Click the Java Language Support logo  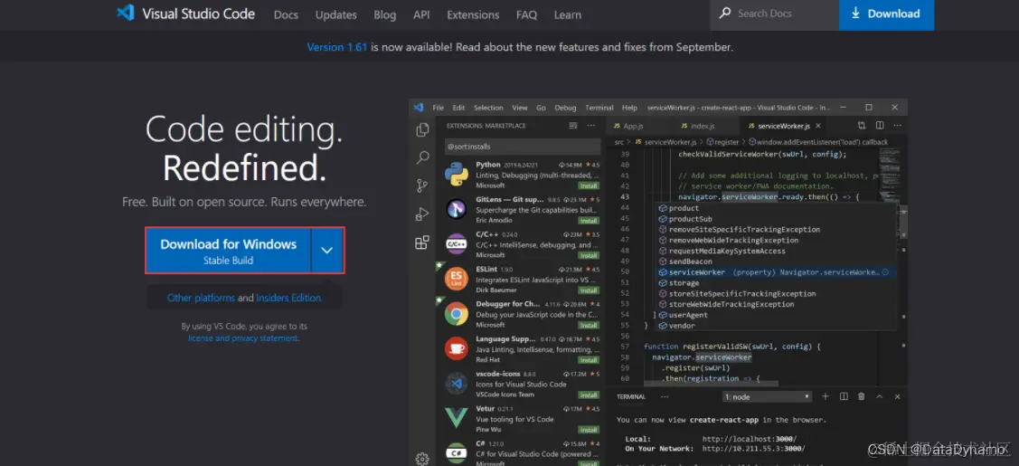click(457, 349)
